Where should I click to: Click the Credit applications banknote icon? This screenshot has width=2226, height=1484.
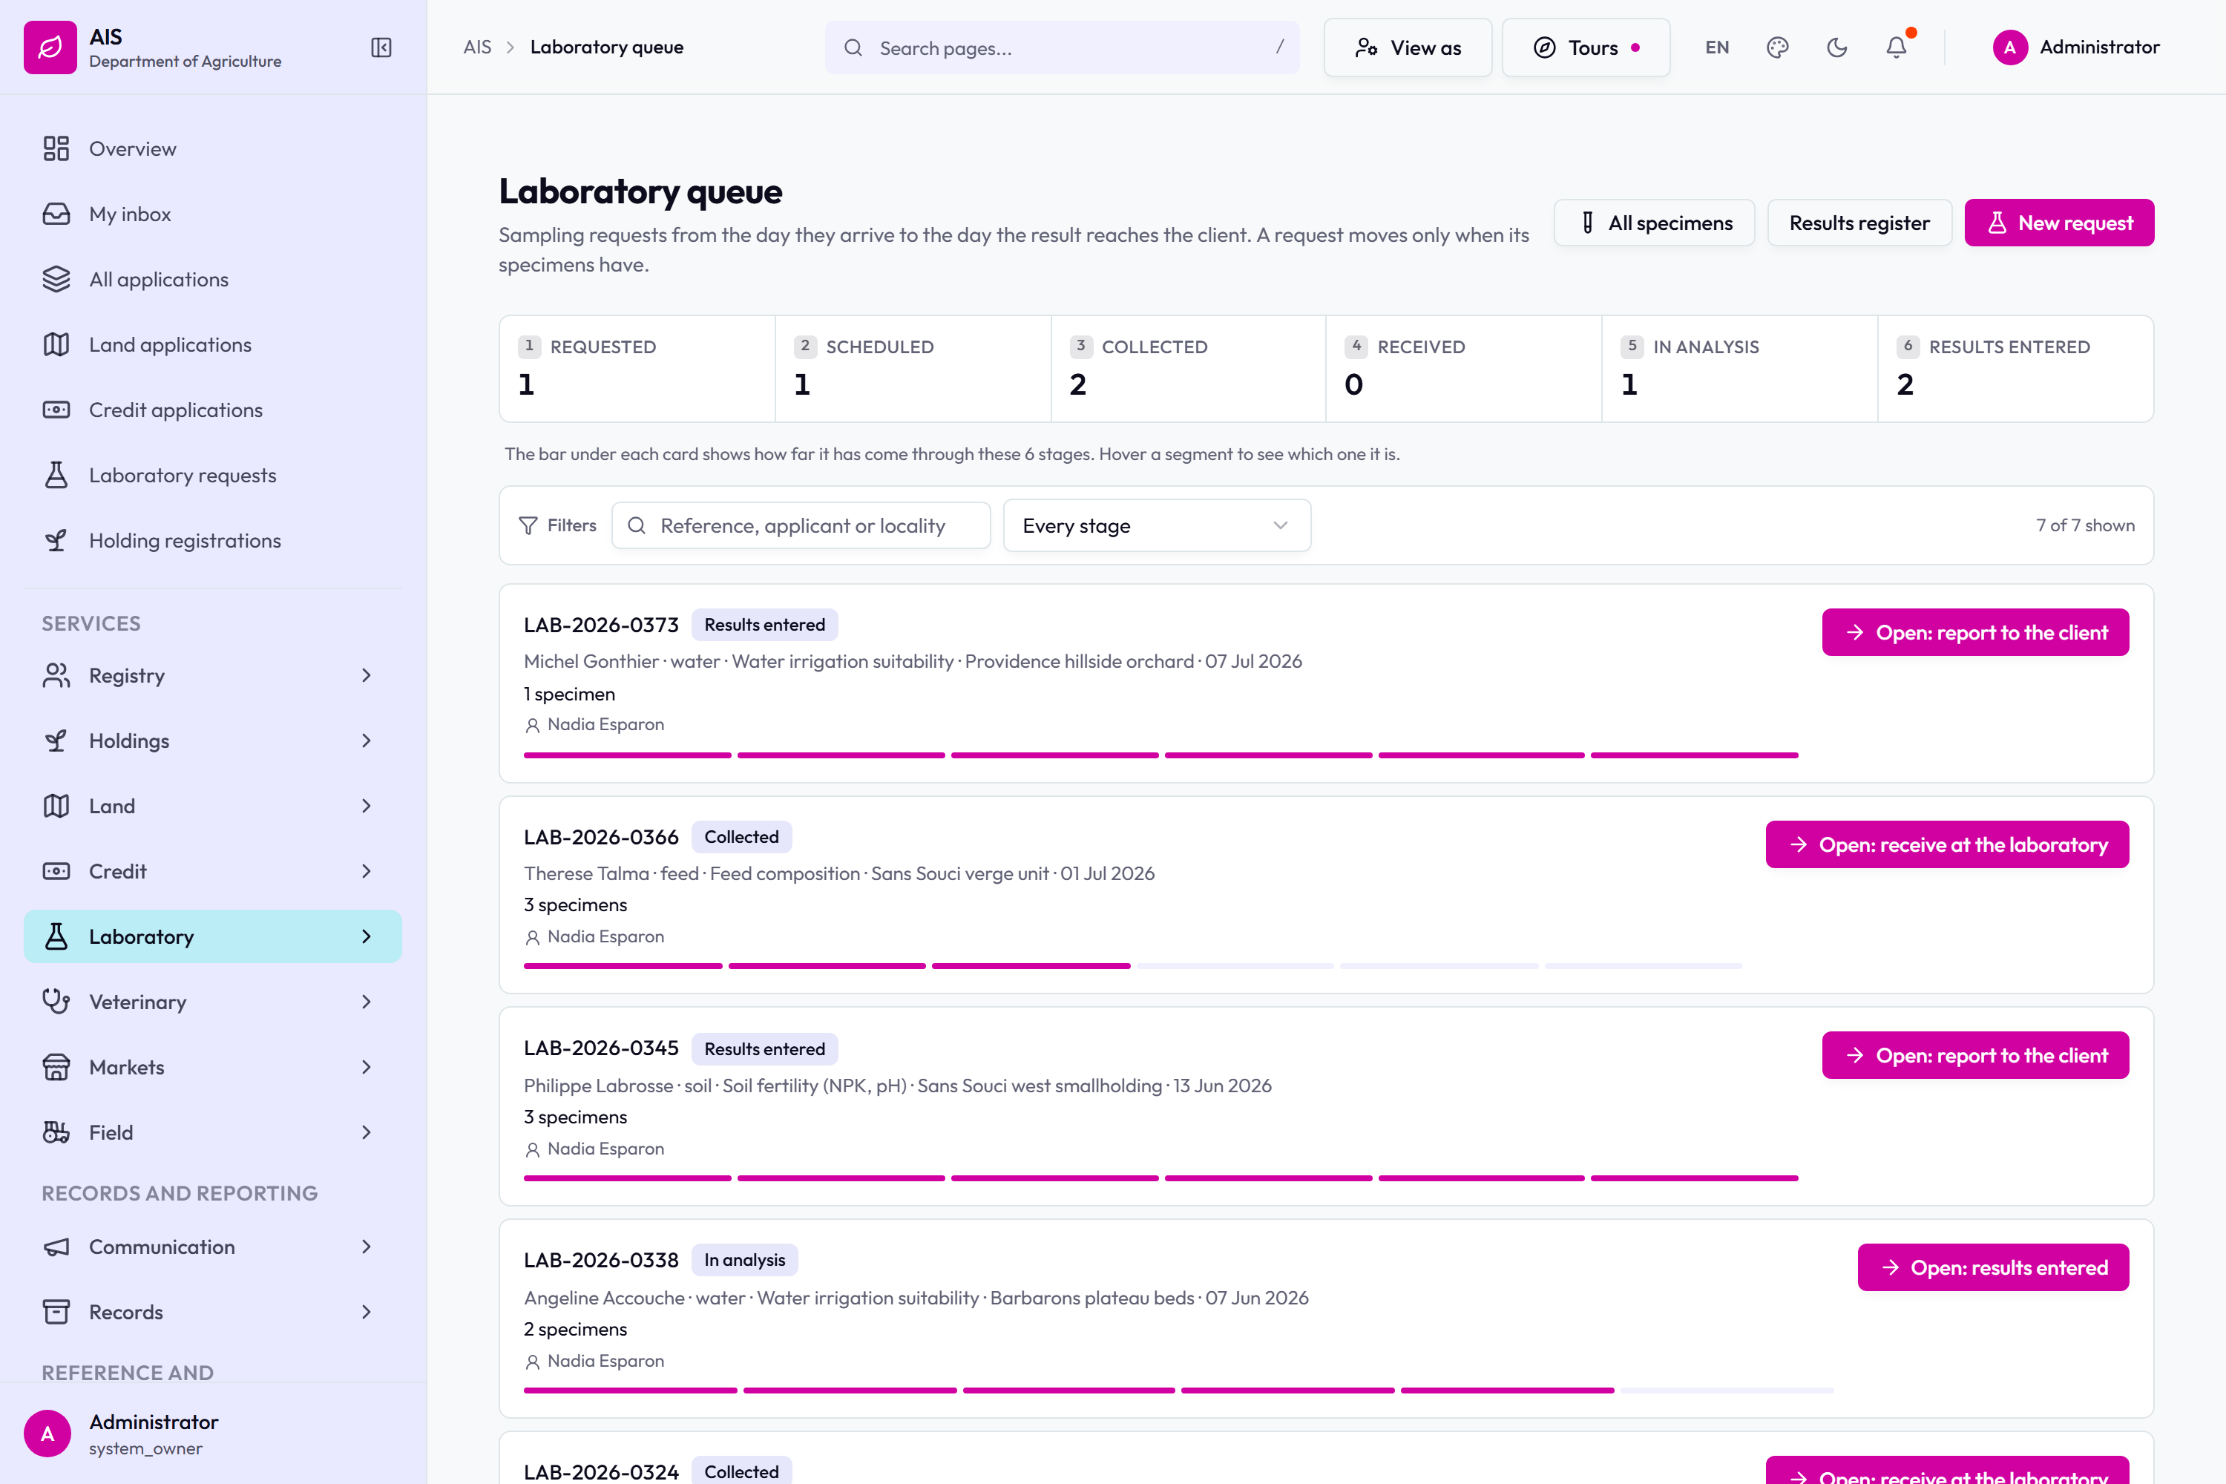(x=56, y=410)
